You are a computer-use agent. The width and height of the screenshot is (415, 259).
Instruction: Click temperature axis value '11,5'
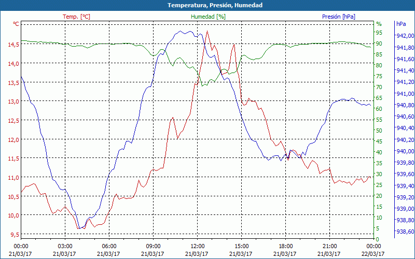point(13,159)
